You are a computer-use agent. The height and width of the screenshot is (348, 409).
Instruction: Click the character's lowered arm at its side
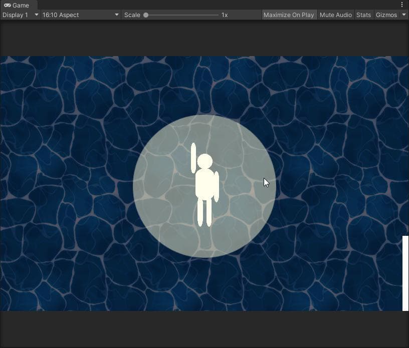(217, 187)
